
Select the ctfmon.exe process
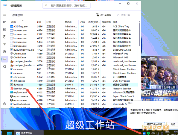click(74, 77)
